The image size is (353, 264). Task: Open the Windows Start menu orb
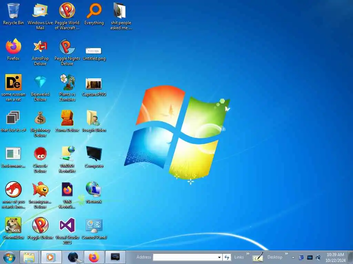[x=9, y=257]
